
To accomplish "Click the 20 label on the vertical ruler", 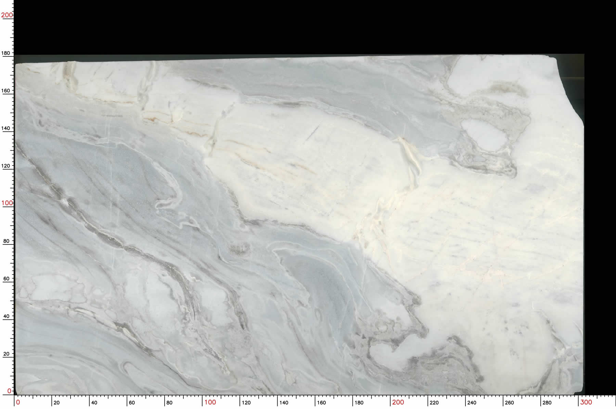I will click(7, 354).
